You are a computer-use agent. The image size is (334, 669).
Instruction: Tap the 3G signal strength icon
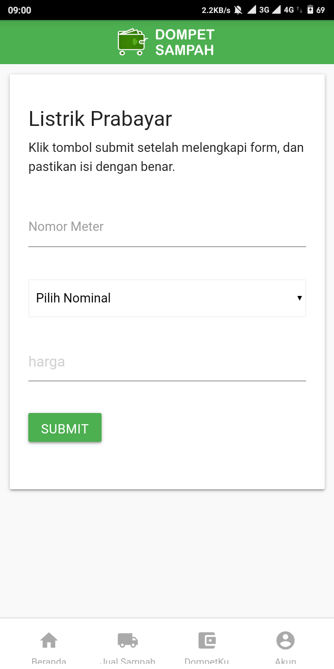[252, 10]
